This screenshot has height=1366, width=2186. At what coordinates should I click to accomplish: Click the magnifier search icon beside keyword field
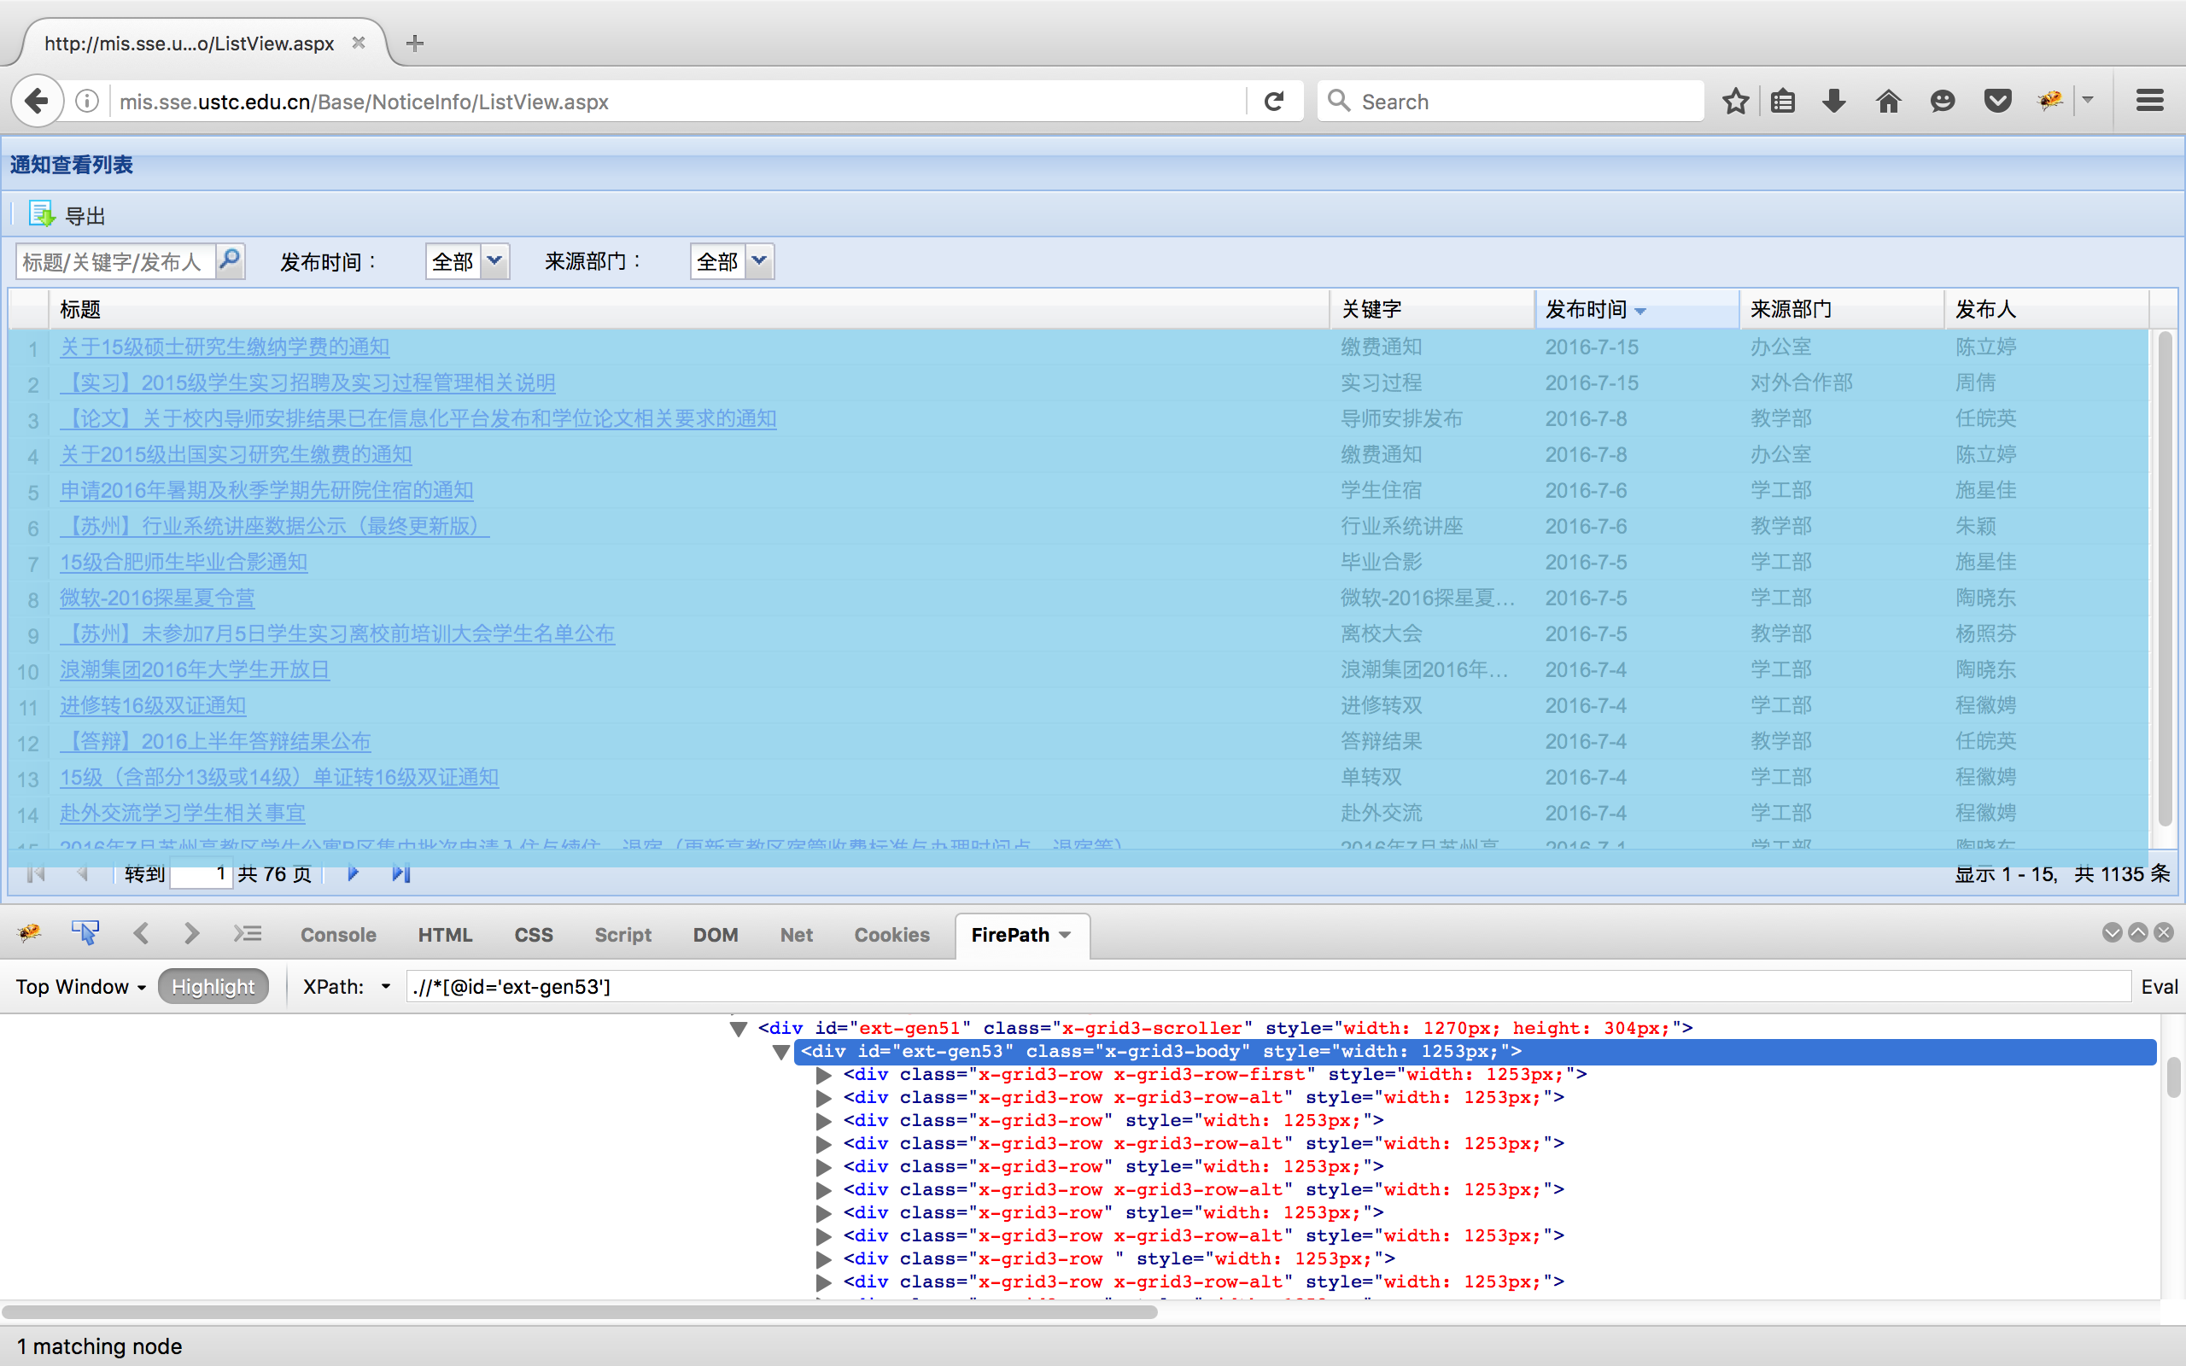click(x=231, y=261)
